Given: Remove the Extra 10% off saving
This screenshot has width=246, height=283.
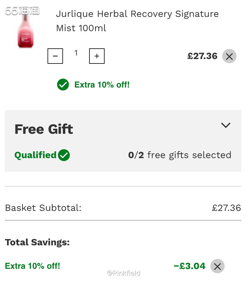Looking at the screenshot, I should coord(217,266).
